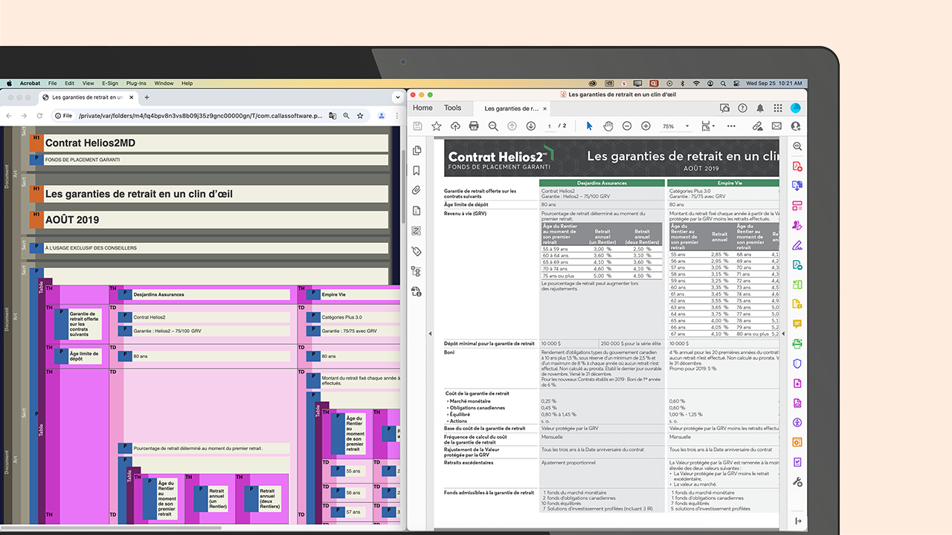The height and width of the screenshot is (535, 952).
Task: Open the page fit options dropdown
Action: [x=707, y=126]
